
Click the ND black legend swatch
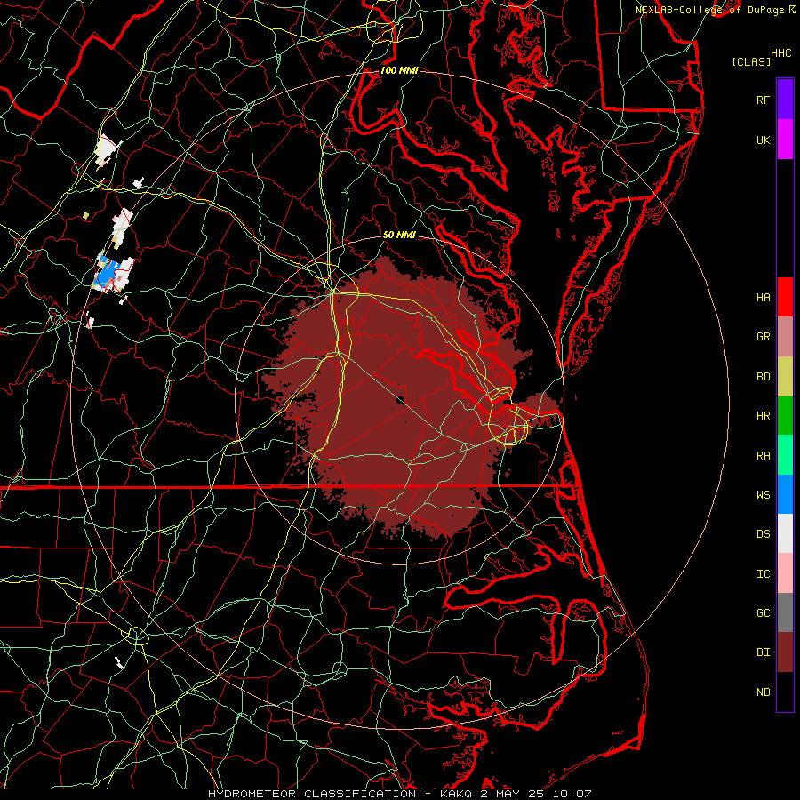point(785,692)
